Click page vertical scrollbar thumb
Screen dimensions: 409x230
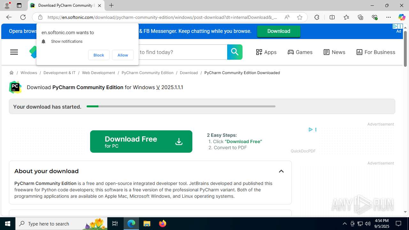coord(405,50)
